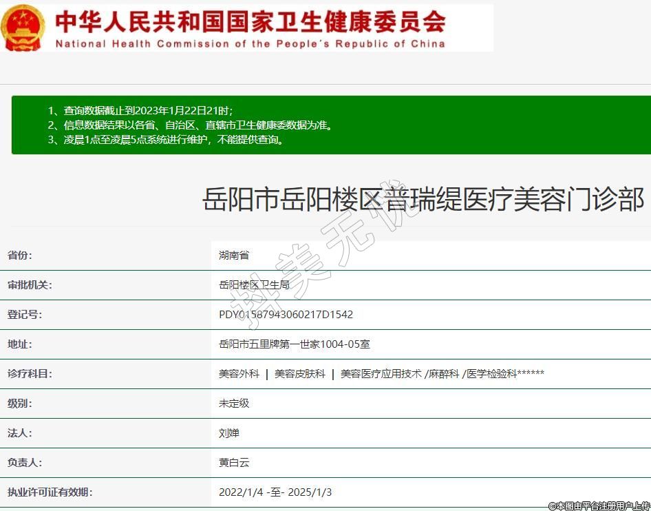Click 美容医疗应用技术 in the departments row
This screenshot has width=651, height=511.
pyautogui.click(x=381, y=374)
